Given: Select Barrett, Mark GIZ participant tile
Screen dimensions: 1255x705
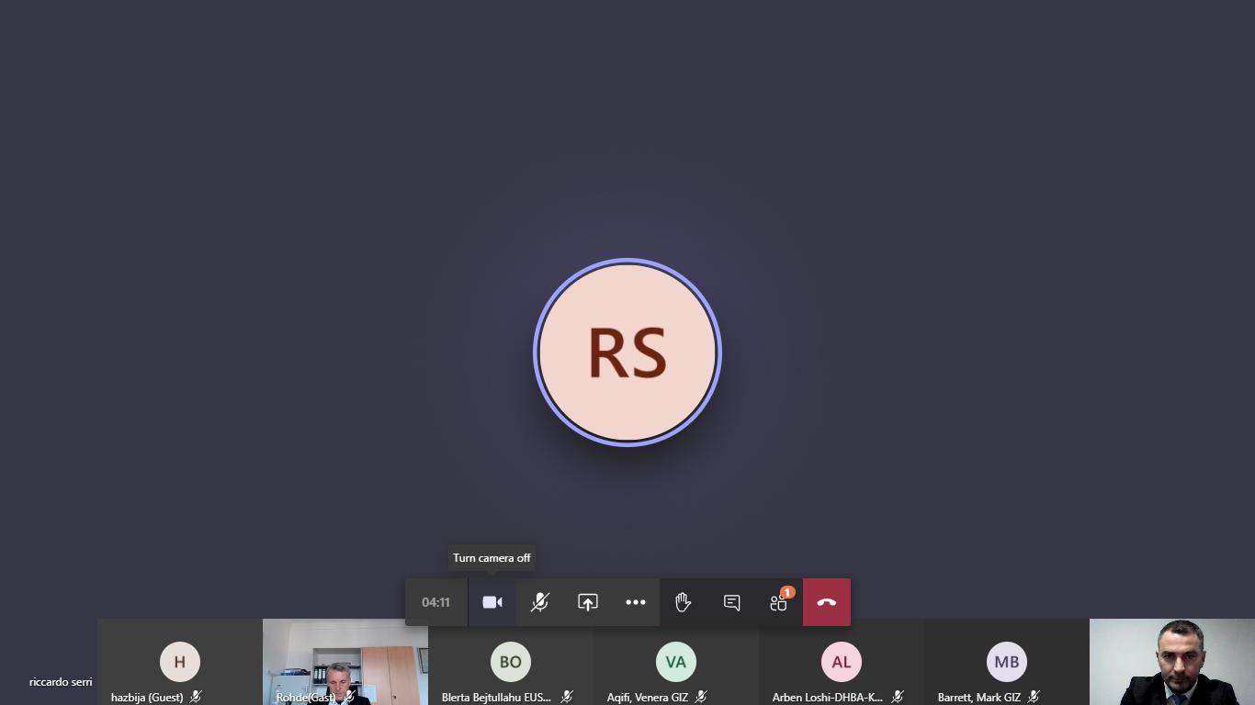Looking at the screenshot, I should [1007, 662].
